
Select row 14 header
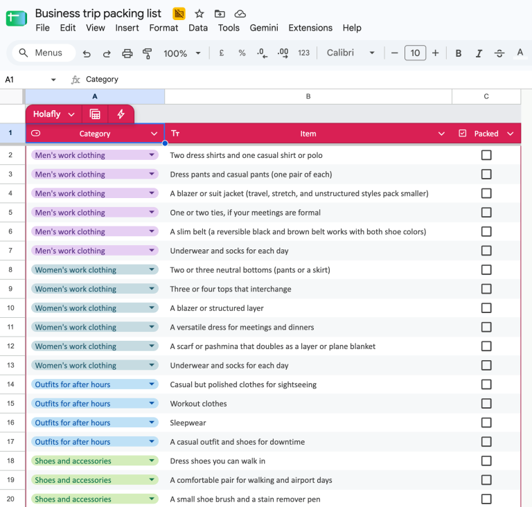(10, 384)
